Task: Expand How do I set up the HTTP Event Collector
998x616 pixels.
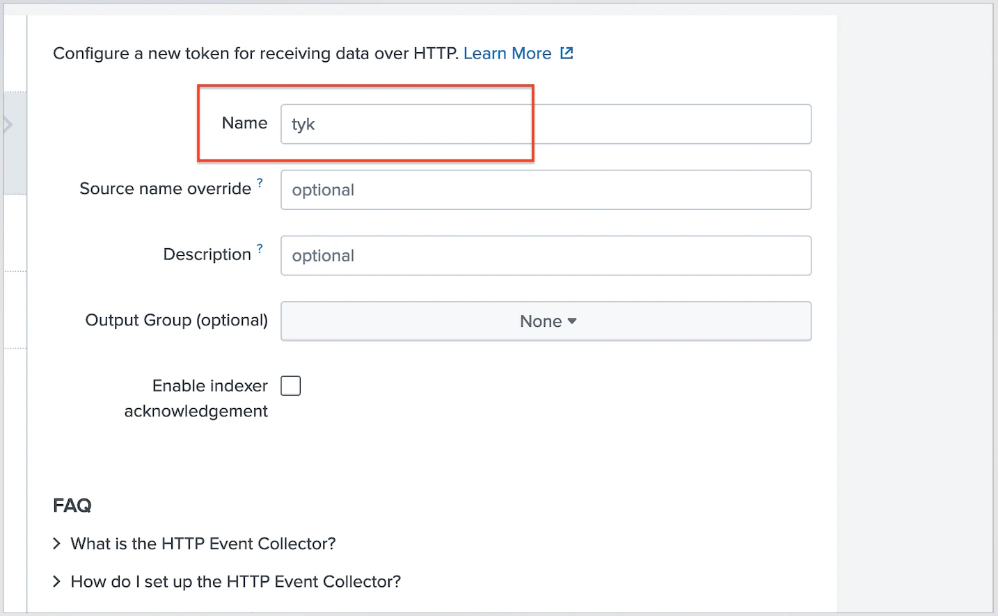Action: coord(227,581)
